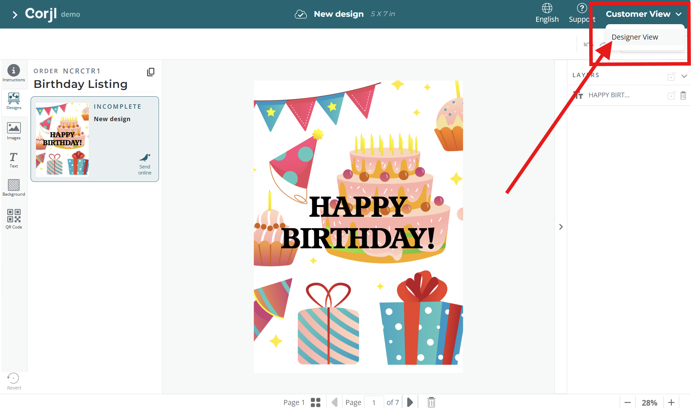Collapse right panel with side arrow
Image resolution: width=691 pixels, height=408 pixels.
[561, 227]
